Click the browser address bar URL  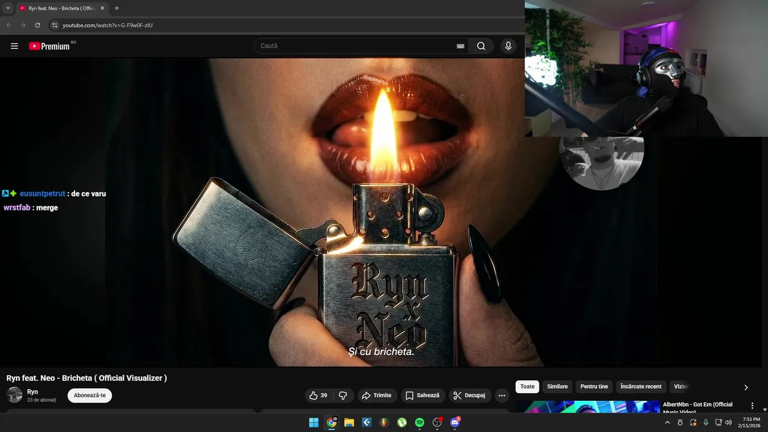[108, 25]
